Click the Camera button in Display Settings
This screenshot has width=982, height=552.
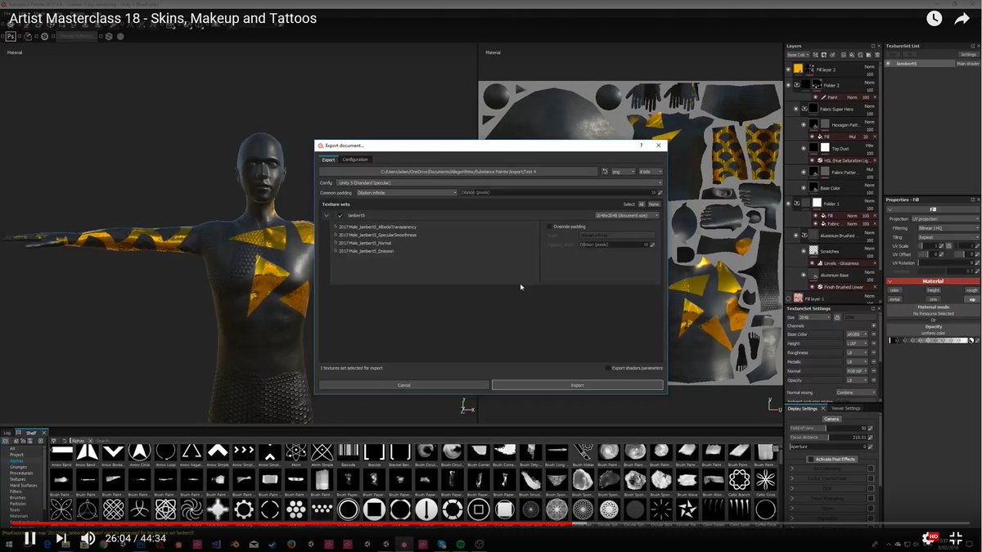(x=831, y=419)
